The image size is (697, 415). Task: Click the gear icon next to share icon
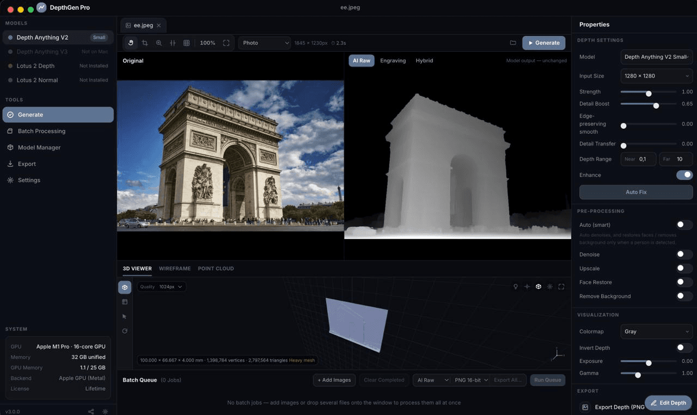(x=105, y=412)
